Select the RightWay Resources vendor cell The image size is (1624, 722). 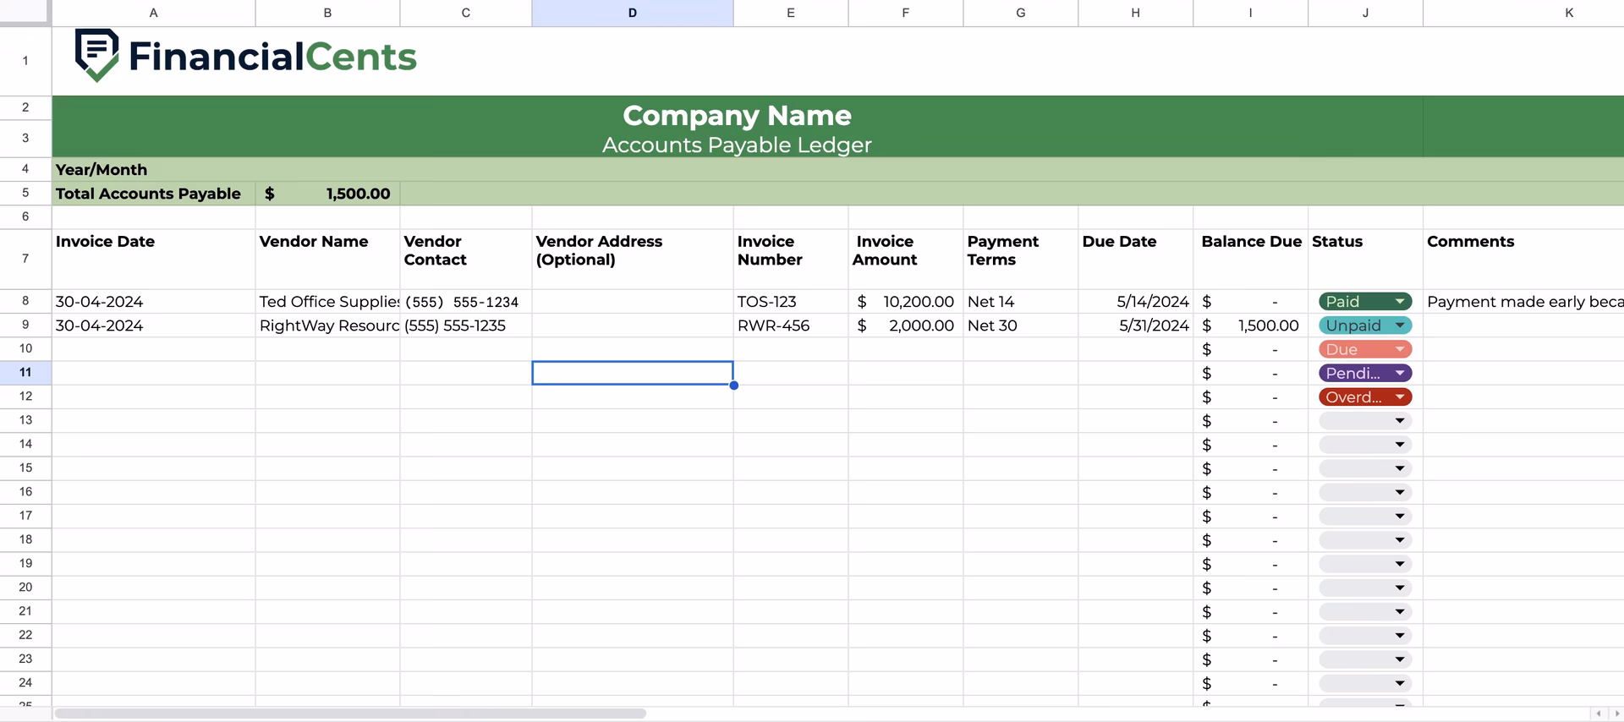[327, 325]
